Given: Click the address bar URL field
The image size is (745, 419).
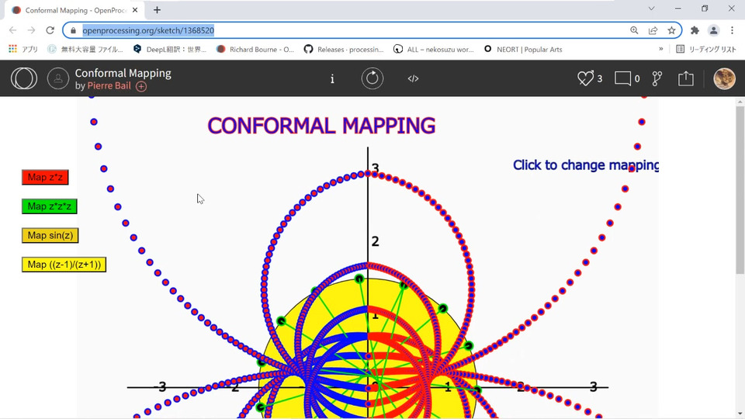Looking at the screenshot, I should (352, 30).
